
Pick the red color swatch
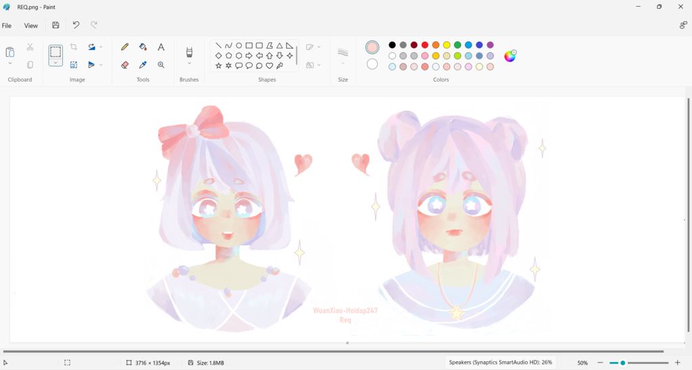[x=424, y=45]
